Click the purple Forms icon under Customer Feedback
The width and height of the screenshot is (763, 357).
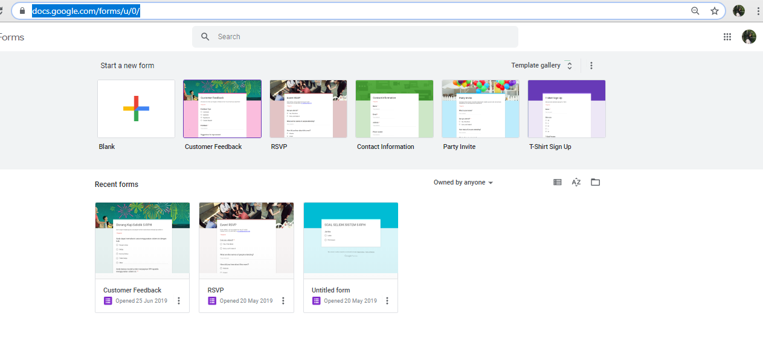click(x=108, y=301)
